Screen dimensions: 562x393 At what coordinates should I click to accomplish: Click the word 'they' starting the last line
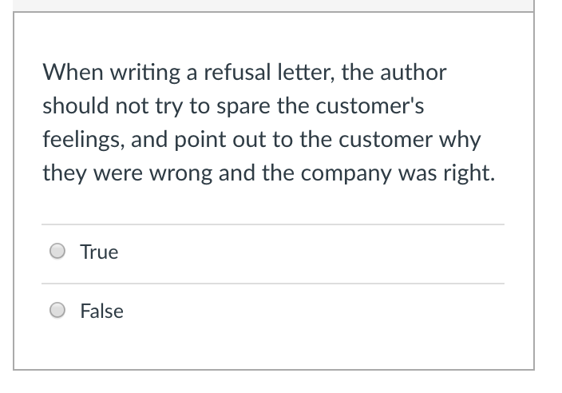click(x=65, y=173)
